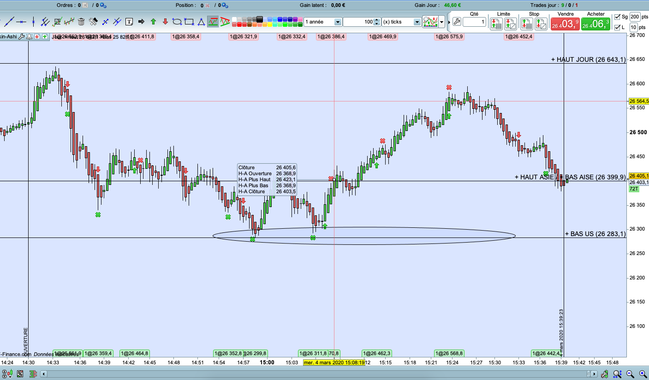Click the '+ BAS US (26 283,1)' line label
Screen dimensions: 649x380
(595, 234)
